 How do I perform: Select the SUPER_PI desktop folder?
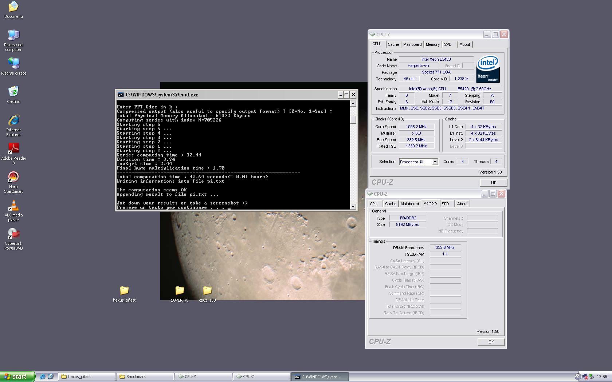point(180,294)
